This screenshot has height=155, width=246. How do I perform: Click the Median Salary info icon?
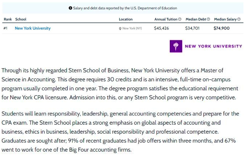pos(239,19)
